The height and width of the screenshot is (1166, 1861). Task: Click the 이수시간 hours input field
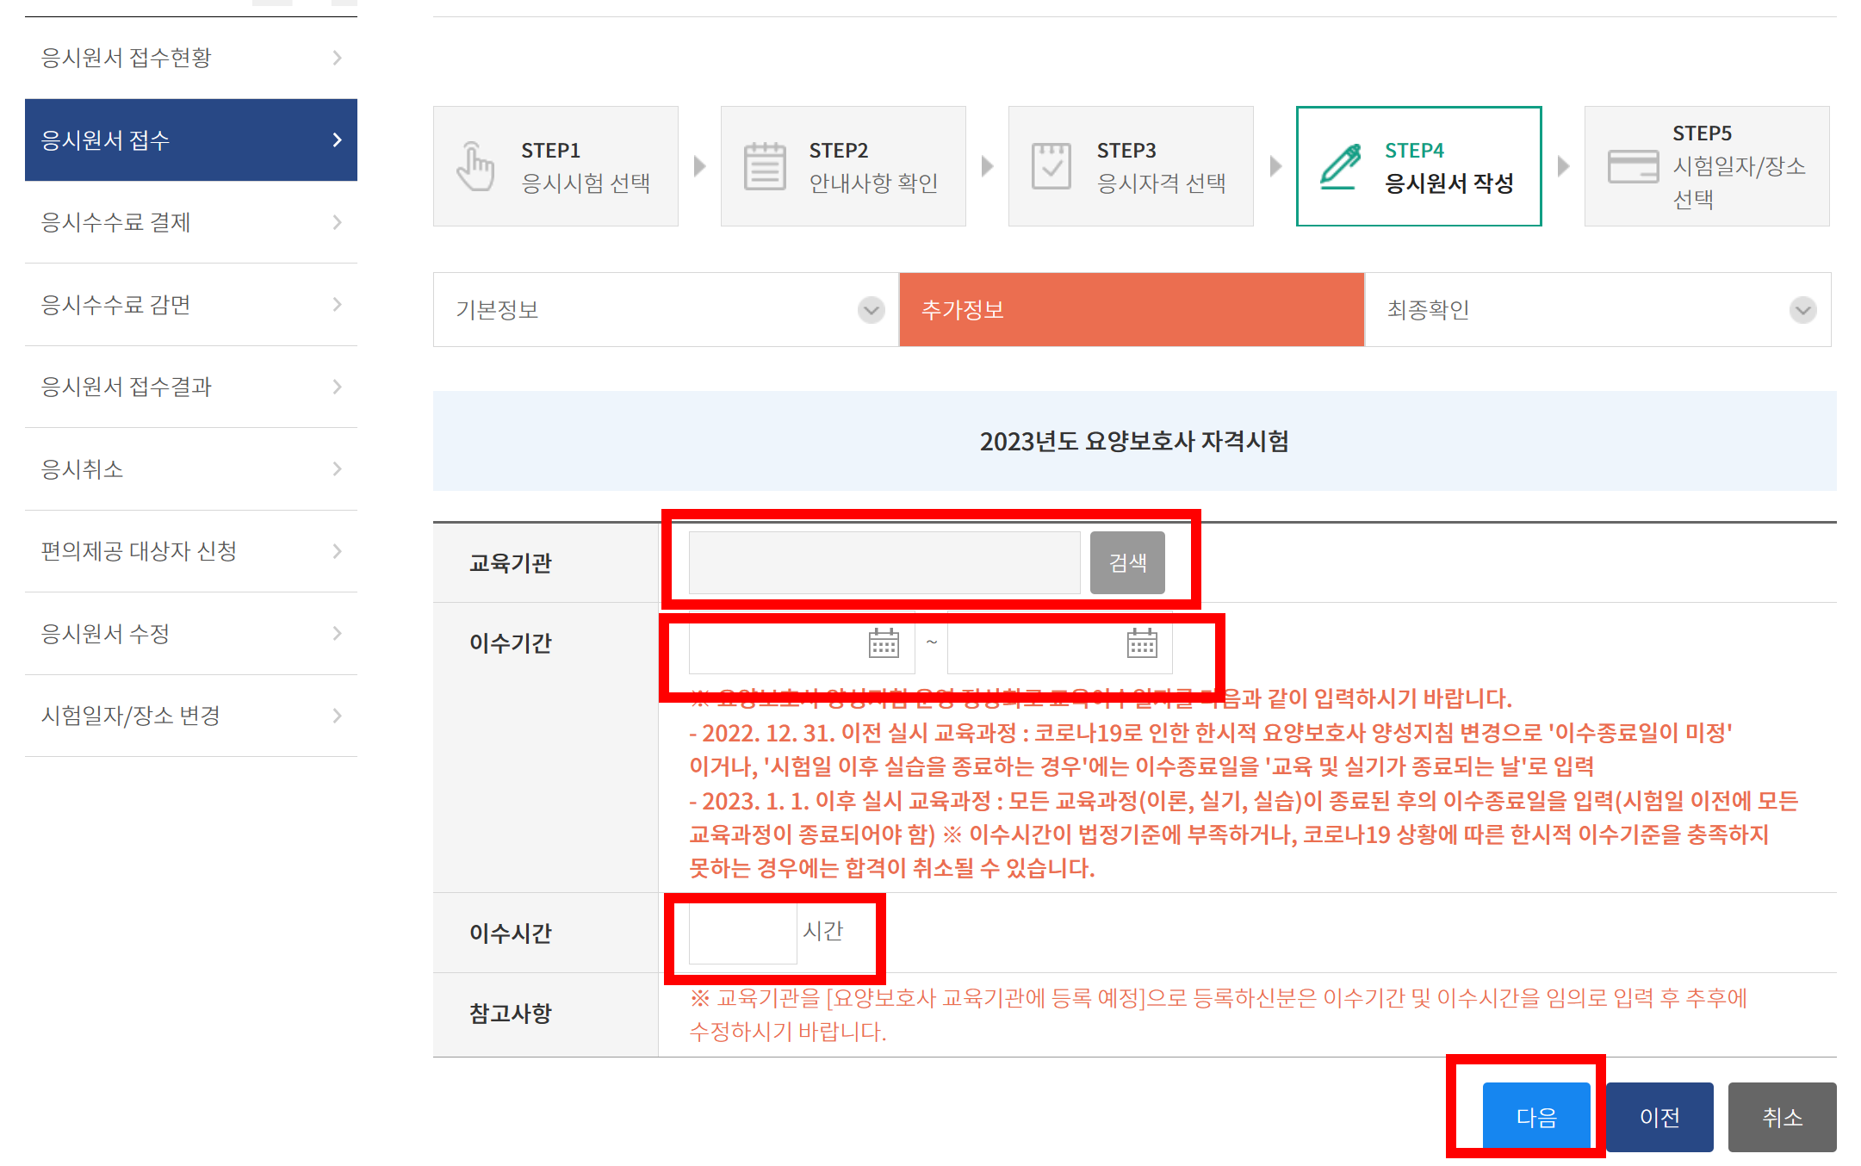[742, 933]
